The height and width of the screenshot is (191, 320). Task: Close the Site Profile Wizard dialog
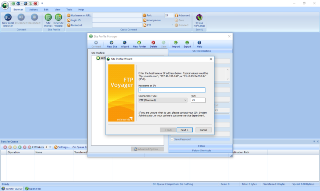211,59
